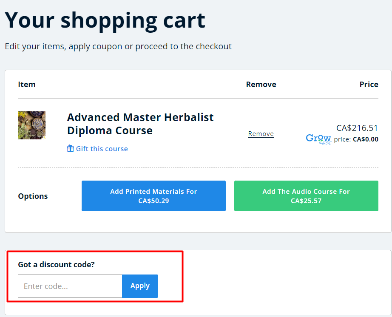This screenshot has width=392, height=317.
Task: Click the Remove column header
Action: point(261,85)
